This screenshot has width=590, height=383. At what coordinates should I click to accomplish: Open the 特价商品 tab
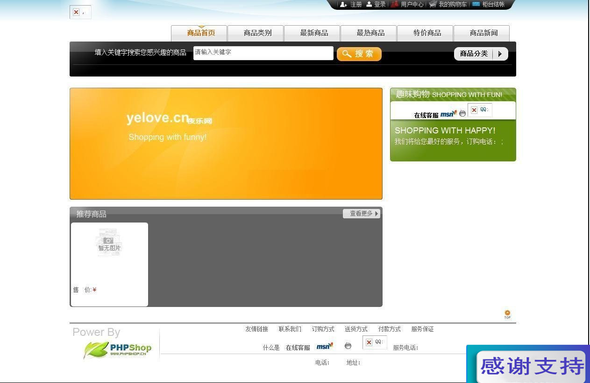(425, 33)
